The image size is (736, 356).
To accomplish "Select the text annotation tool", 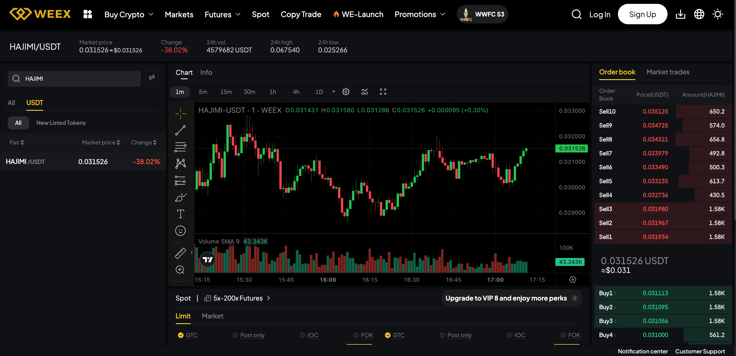I will [180, 214].
